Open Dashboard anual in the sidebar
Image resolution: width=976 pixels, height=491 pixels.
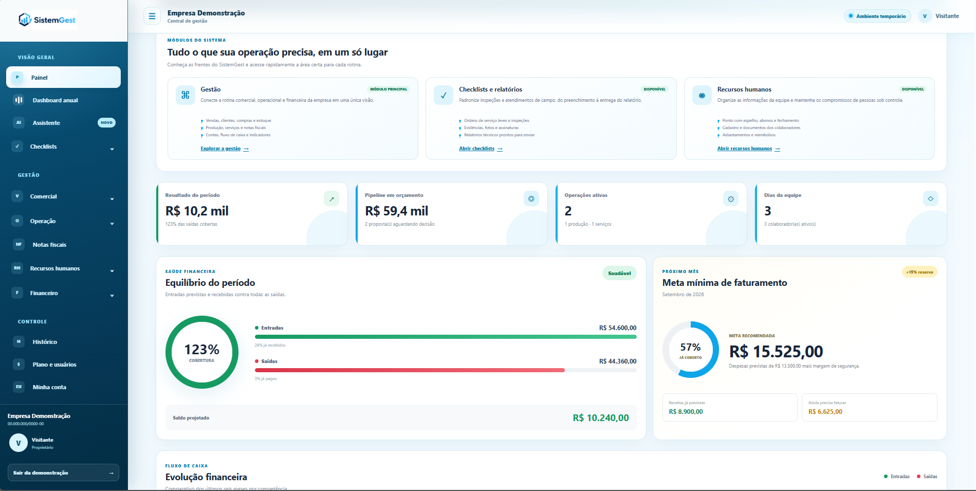tap(63, 100)
